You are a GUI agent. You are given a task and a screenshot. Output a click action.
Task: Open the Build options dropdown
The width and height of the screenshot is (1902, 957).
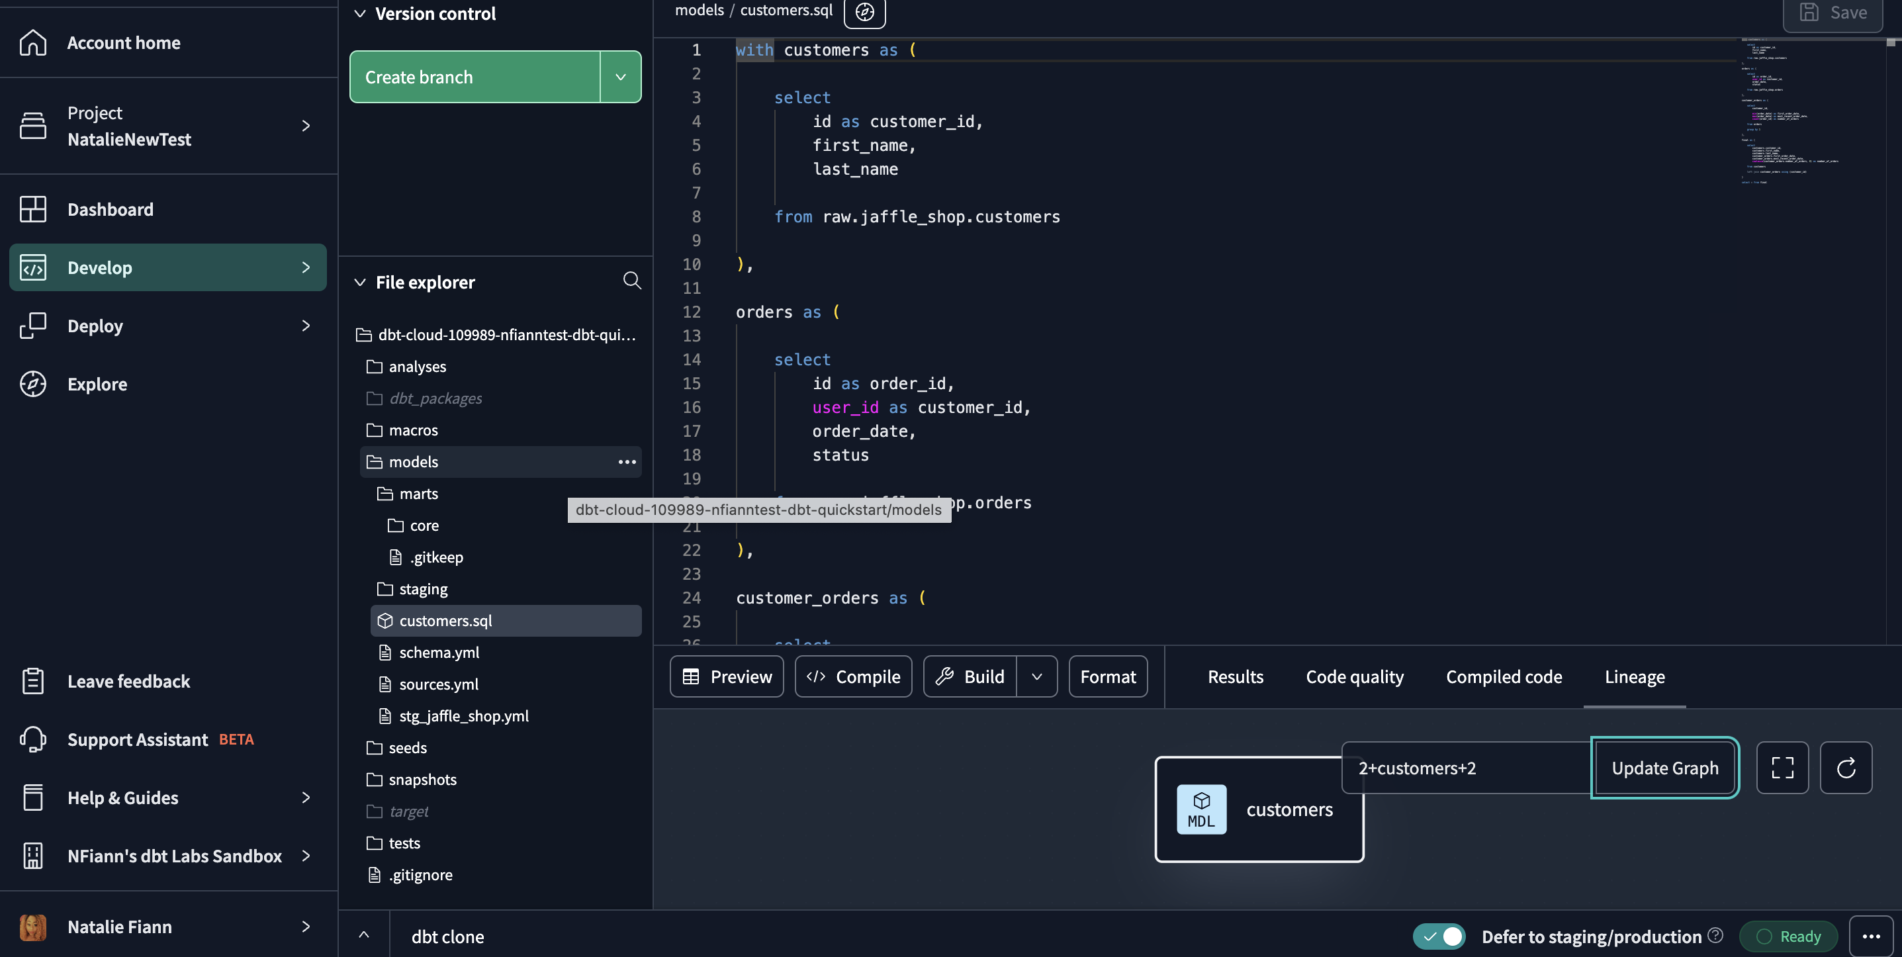pyautogui.click(x=1036, y=676)
